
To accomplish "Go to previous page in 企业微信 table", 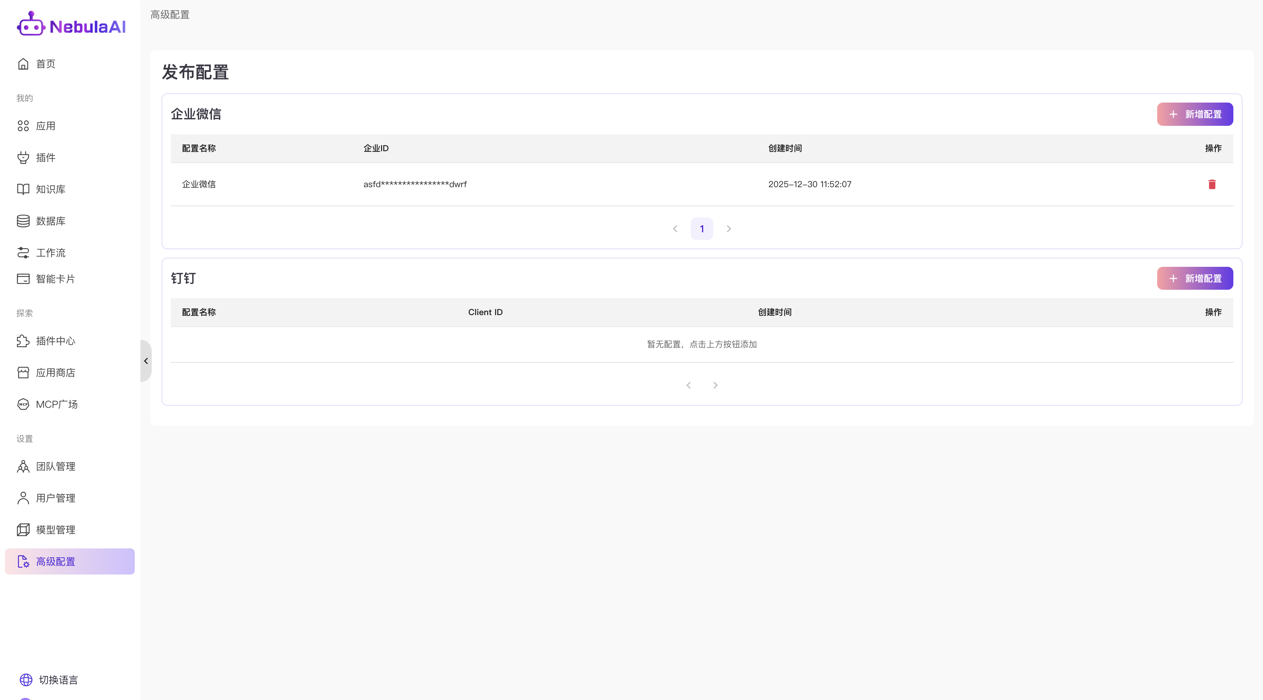I will click(x=675, y=229).
